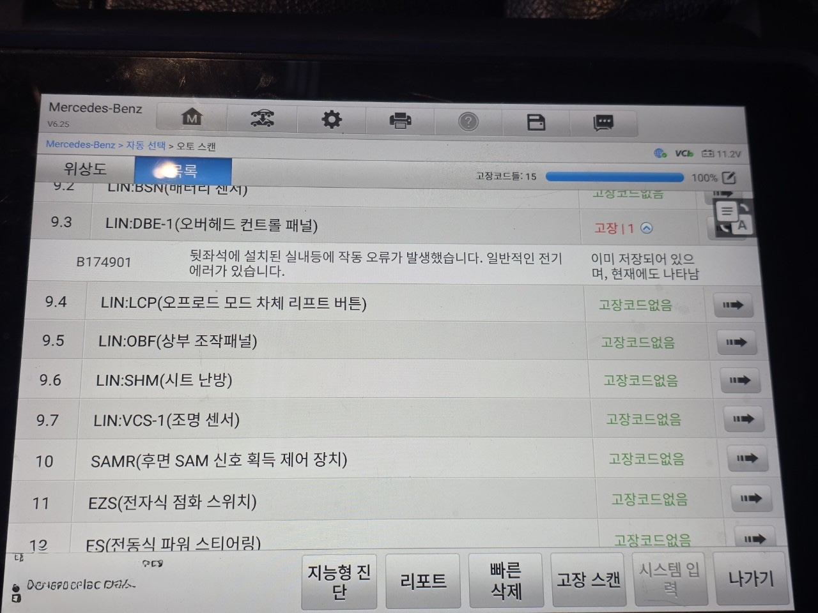Click the printer icon in toolbar

tap(400, 120)
